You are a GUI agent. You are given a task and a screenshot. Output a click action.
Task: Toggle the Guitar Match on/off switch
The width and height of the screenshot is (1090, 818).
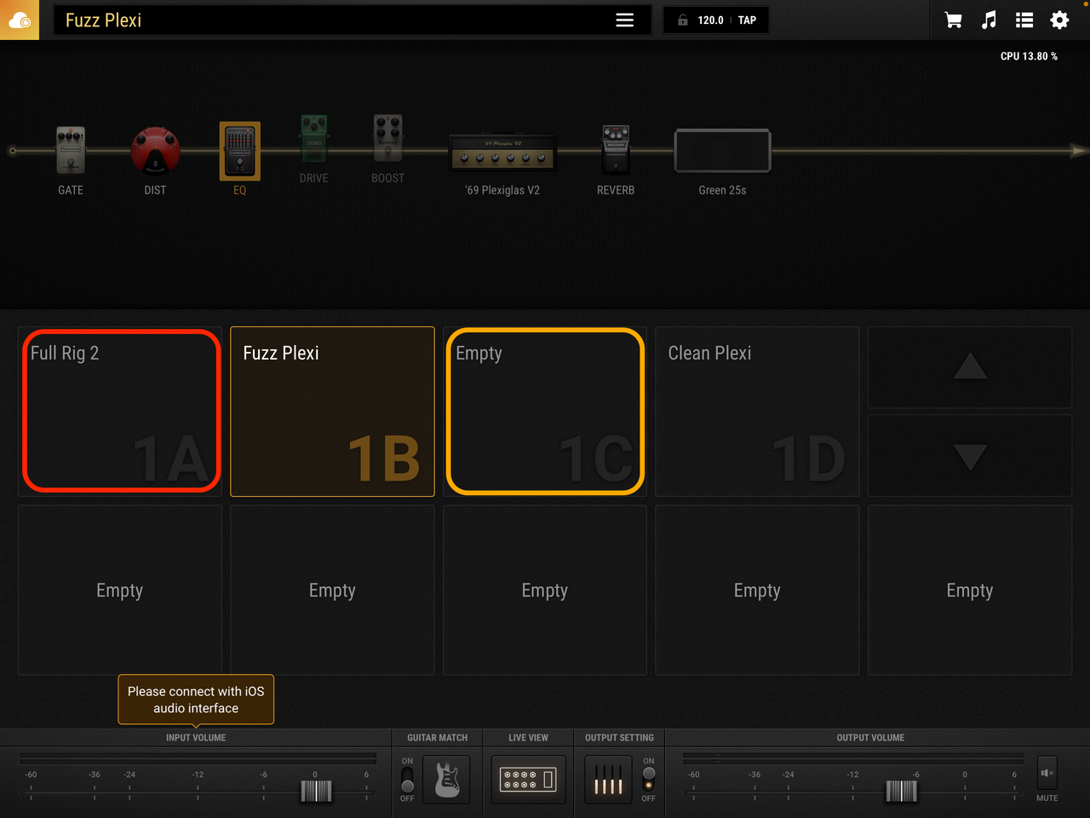pyautogui.click(x=407, y=780)
